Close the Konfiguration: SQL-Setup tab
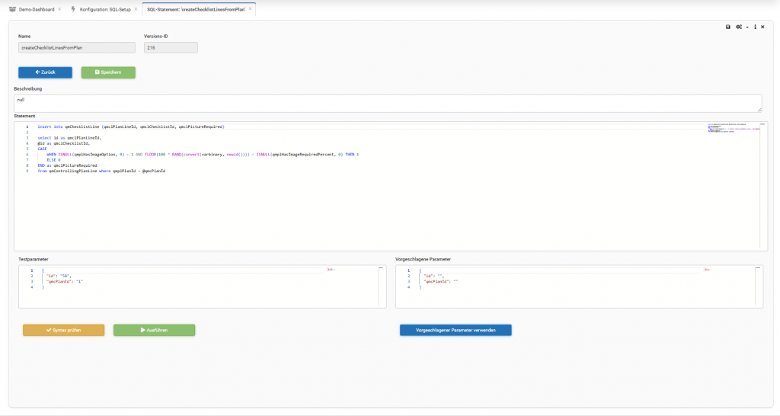780x416 pixels. (136, 9)
